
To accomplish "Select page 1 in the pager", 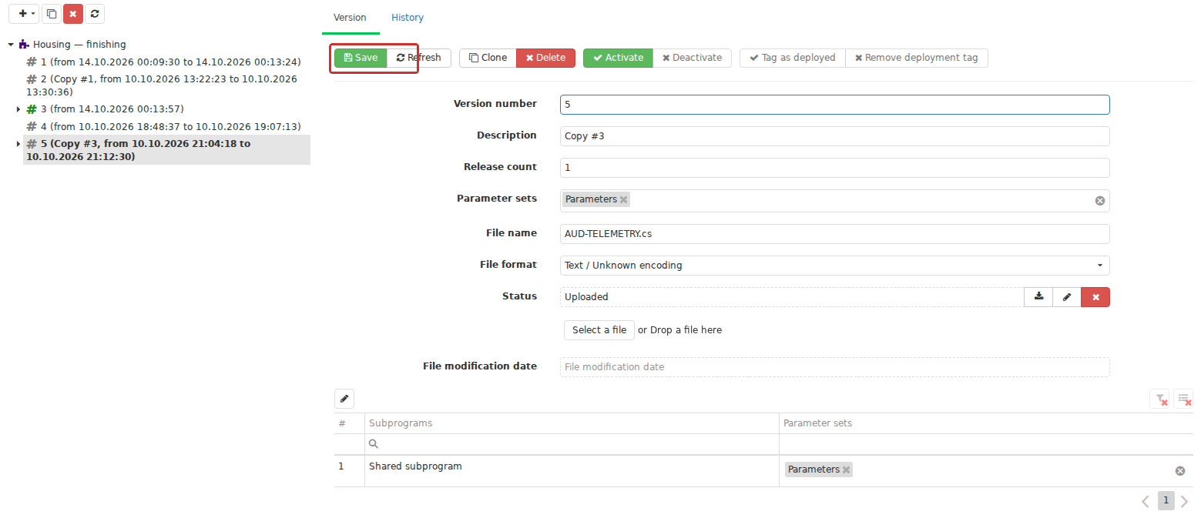I will pyautogui.click(x=1166, y=501).
